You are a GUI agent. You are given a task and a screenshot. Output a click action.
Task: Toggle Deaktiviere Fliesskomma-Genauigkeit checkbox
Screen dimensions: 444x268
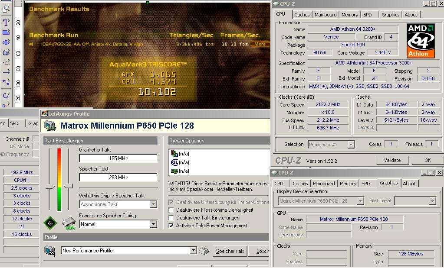[x=171, y=210]
